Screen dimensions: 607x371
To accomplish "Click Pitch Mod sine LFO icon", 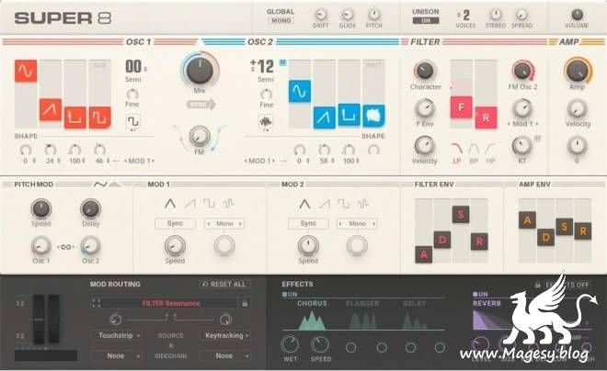I will click(x=100, y=185).
